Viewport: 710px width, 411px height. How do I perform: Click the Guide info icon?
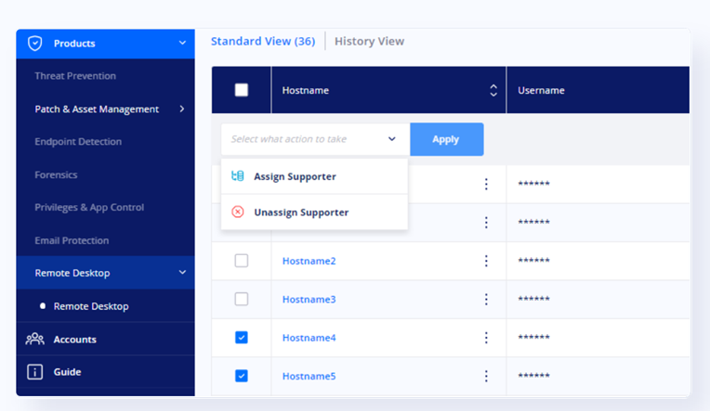(x=35, y=372)
